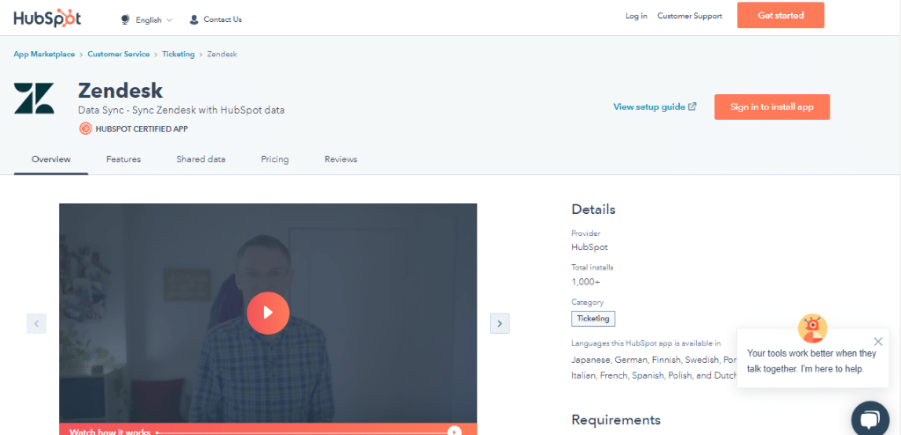The width and height of the screenshot is (901, 435).
Task: Open Customer Service breadcrumb
Action: point(119,54)
